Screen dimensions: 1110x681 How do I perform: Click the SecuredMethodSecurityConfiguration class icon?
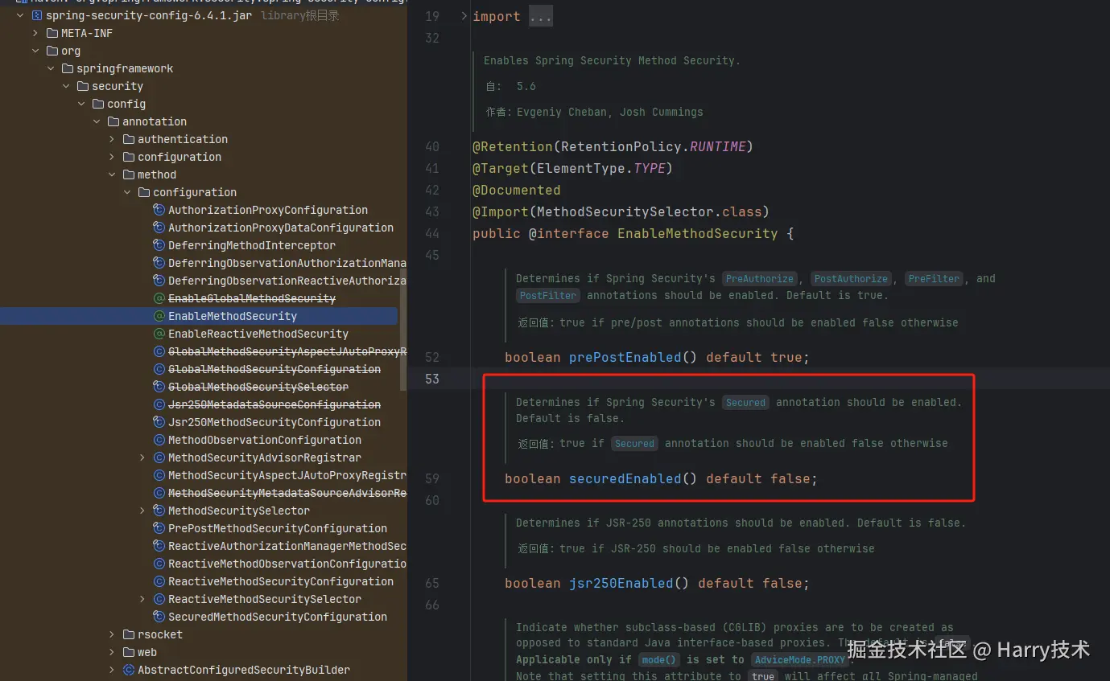click(159, 617)
